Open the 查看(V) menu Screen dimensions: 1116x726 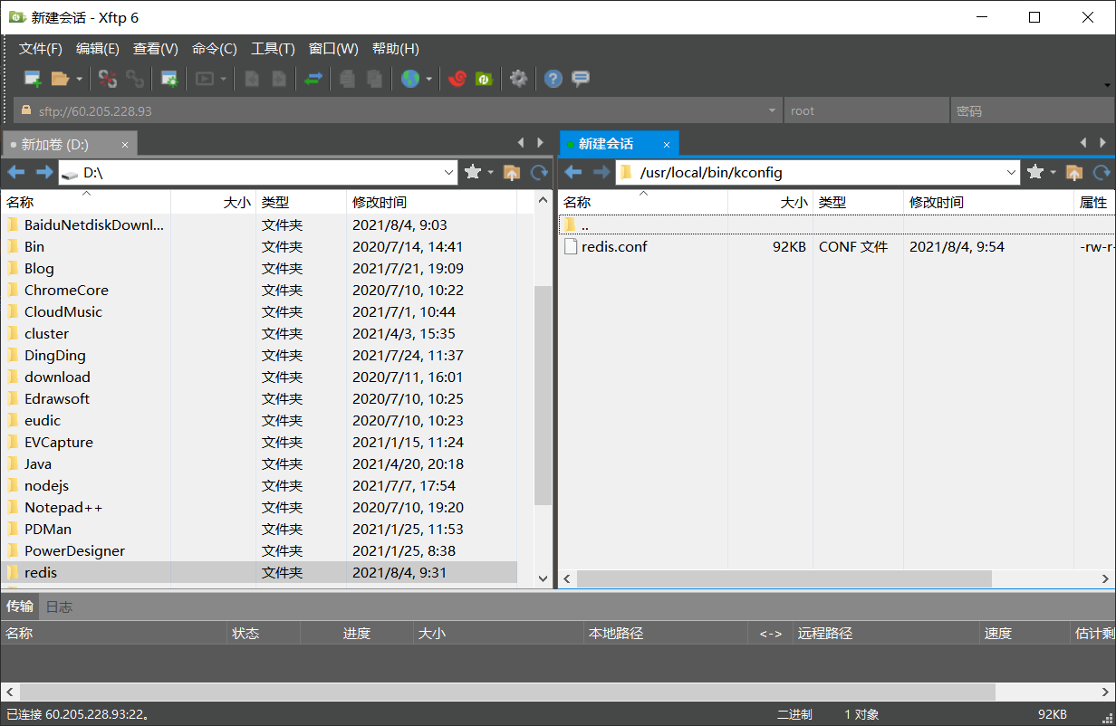[156, 49]
